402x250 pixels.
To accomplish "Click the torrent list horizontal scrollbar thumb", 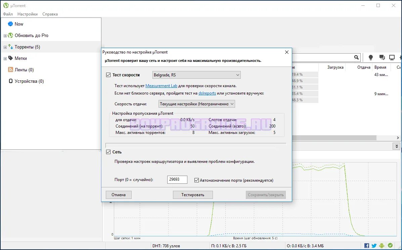I will 334,138.
